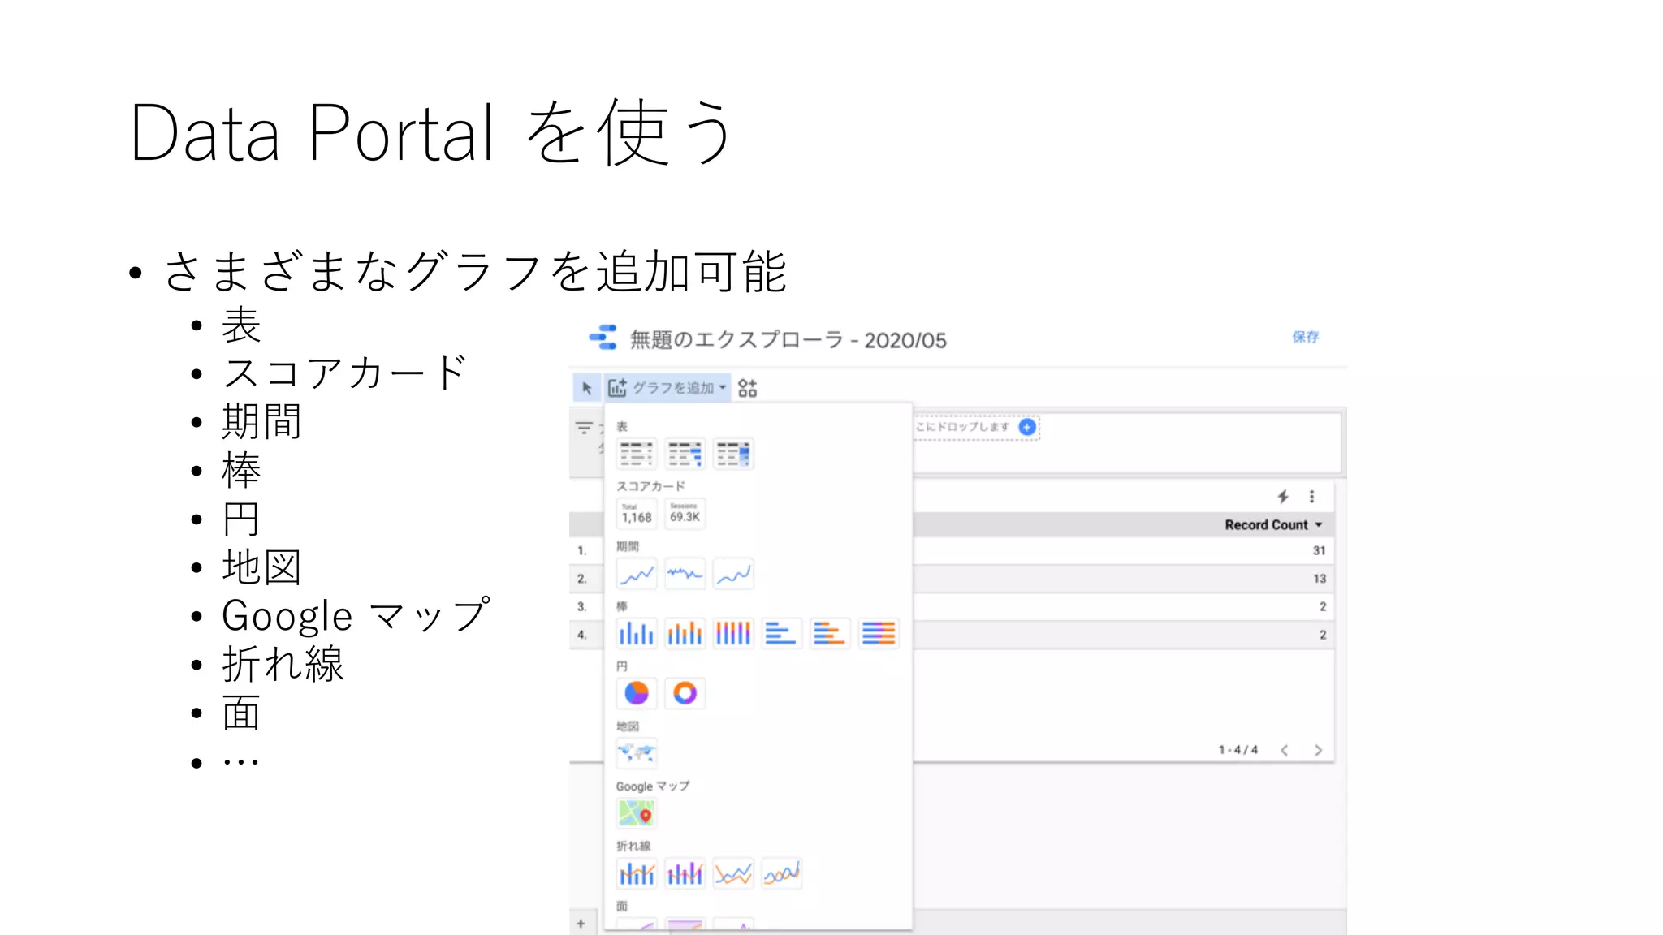Image resolution: width=1663 pixels, height=935 pixels.
Task: Open the グラフを追加 dropdown
Action: pos(667,388)
